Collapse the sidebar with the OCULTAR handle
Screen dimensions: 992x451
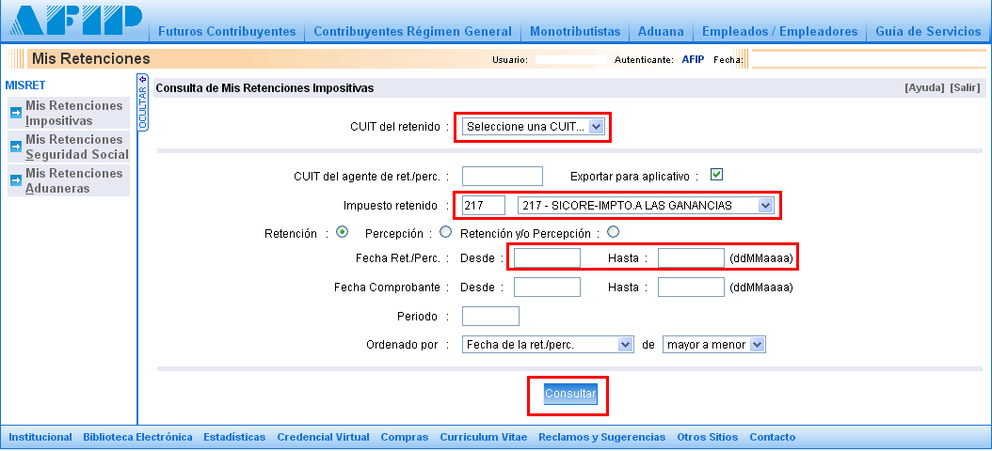(x=143, y=101)
